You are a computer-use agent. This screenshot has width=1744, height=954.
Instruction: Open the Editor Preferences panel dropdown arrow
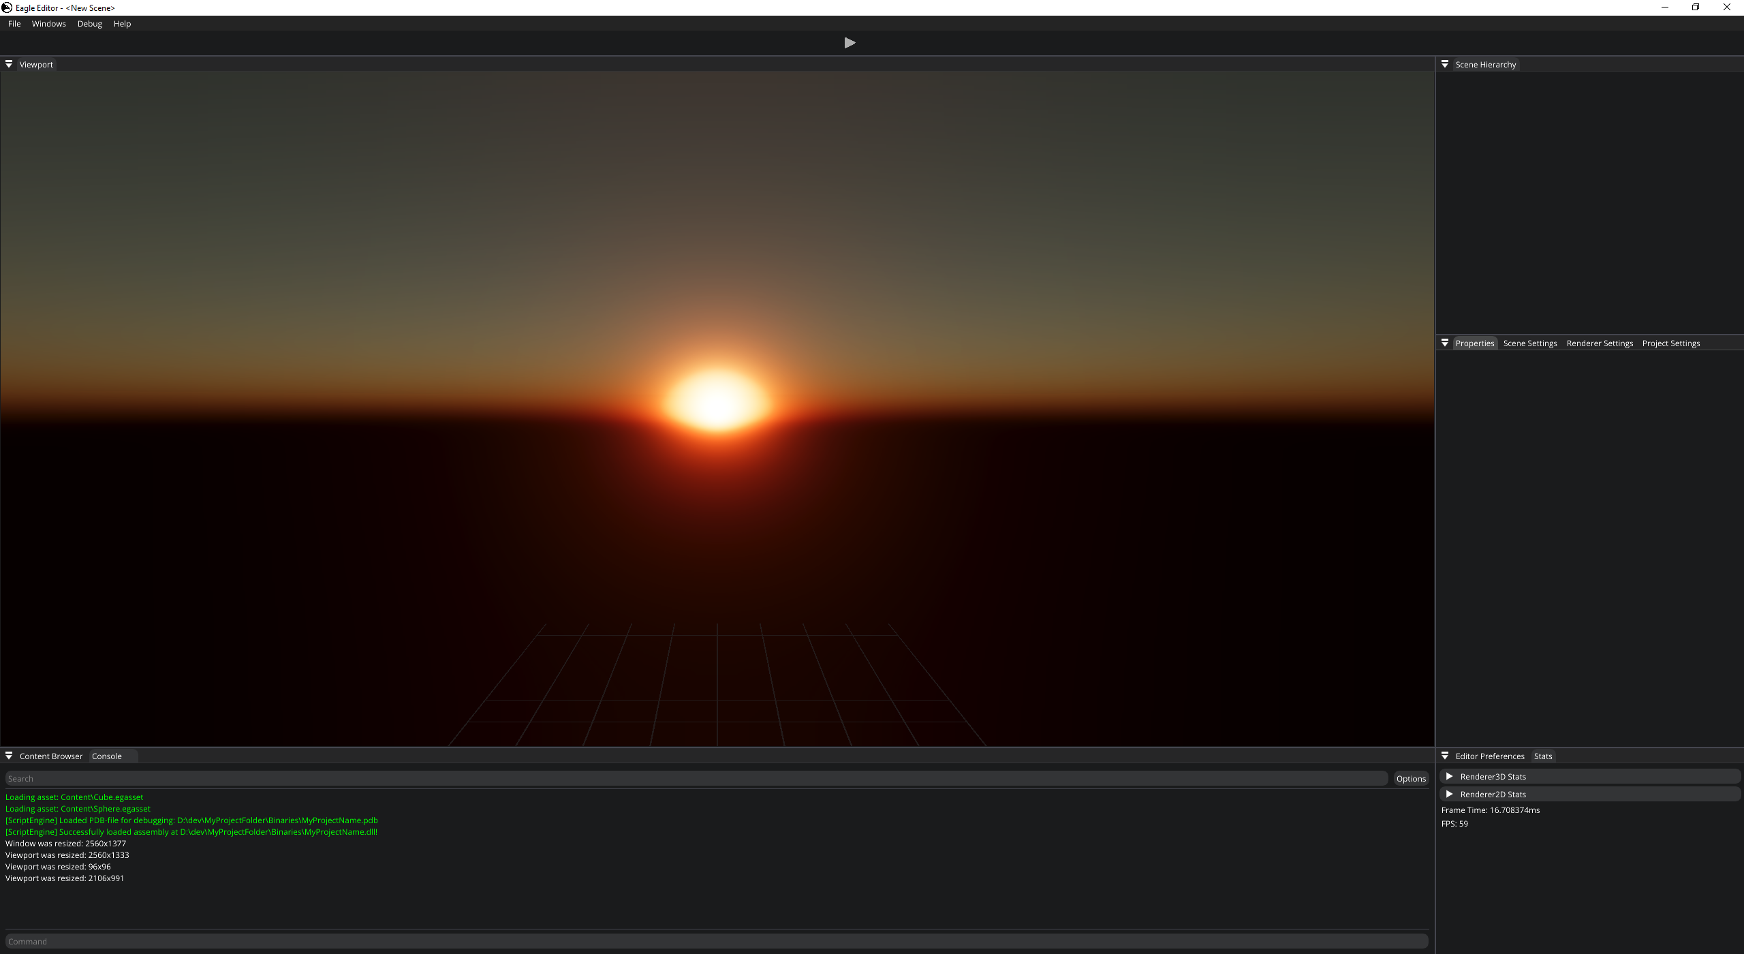click(1445, 756)
